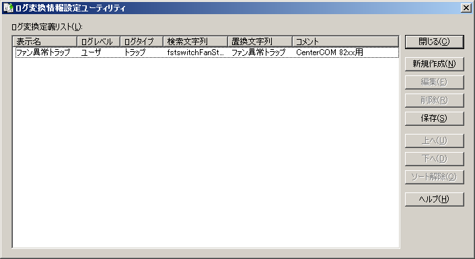Click the ソート解除(Q) button
Screen dimensions: 475x259
(434, 177)
